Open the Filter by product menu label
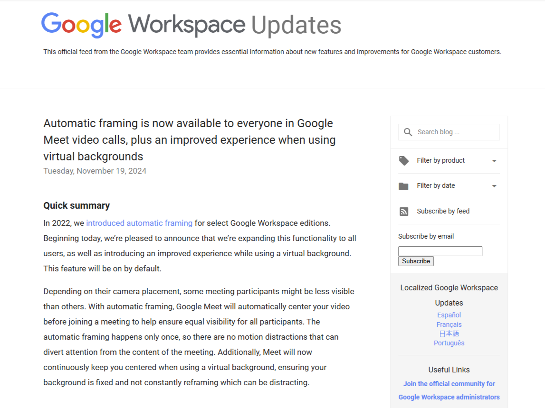Viewport: 545px width, 408px height. 440,160
